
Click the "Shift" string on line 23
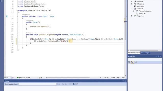pos(63,41)
